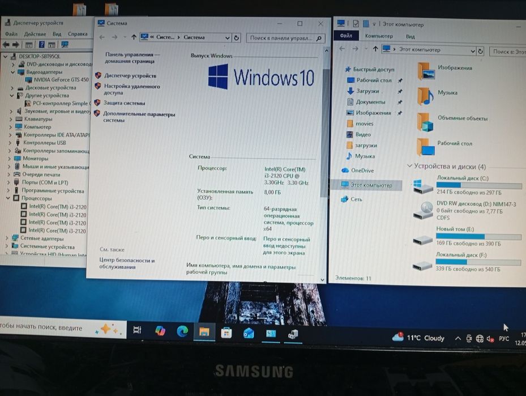The height and width of the screenshot is (396, 526).
Task: Open Объемные объекты folder
Action: click(x=452, y=121)
